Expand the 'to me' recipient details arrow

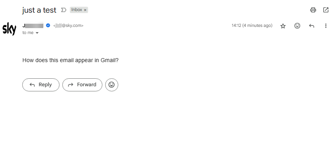[37, 33]
